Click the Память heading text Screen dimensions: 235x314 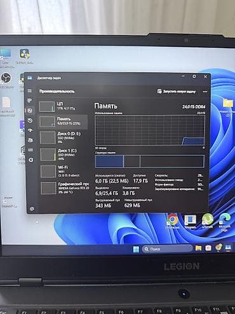(105, 106)
